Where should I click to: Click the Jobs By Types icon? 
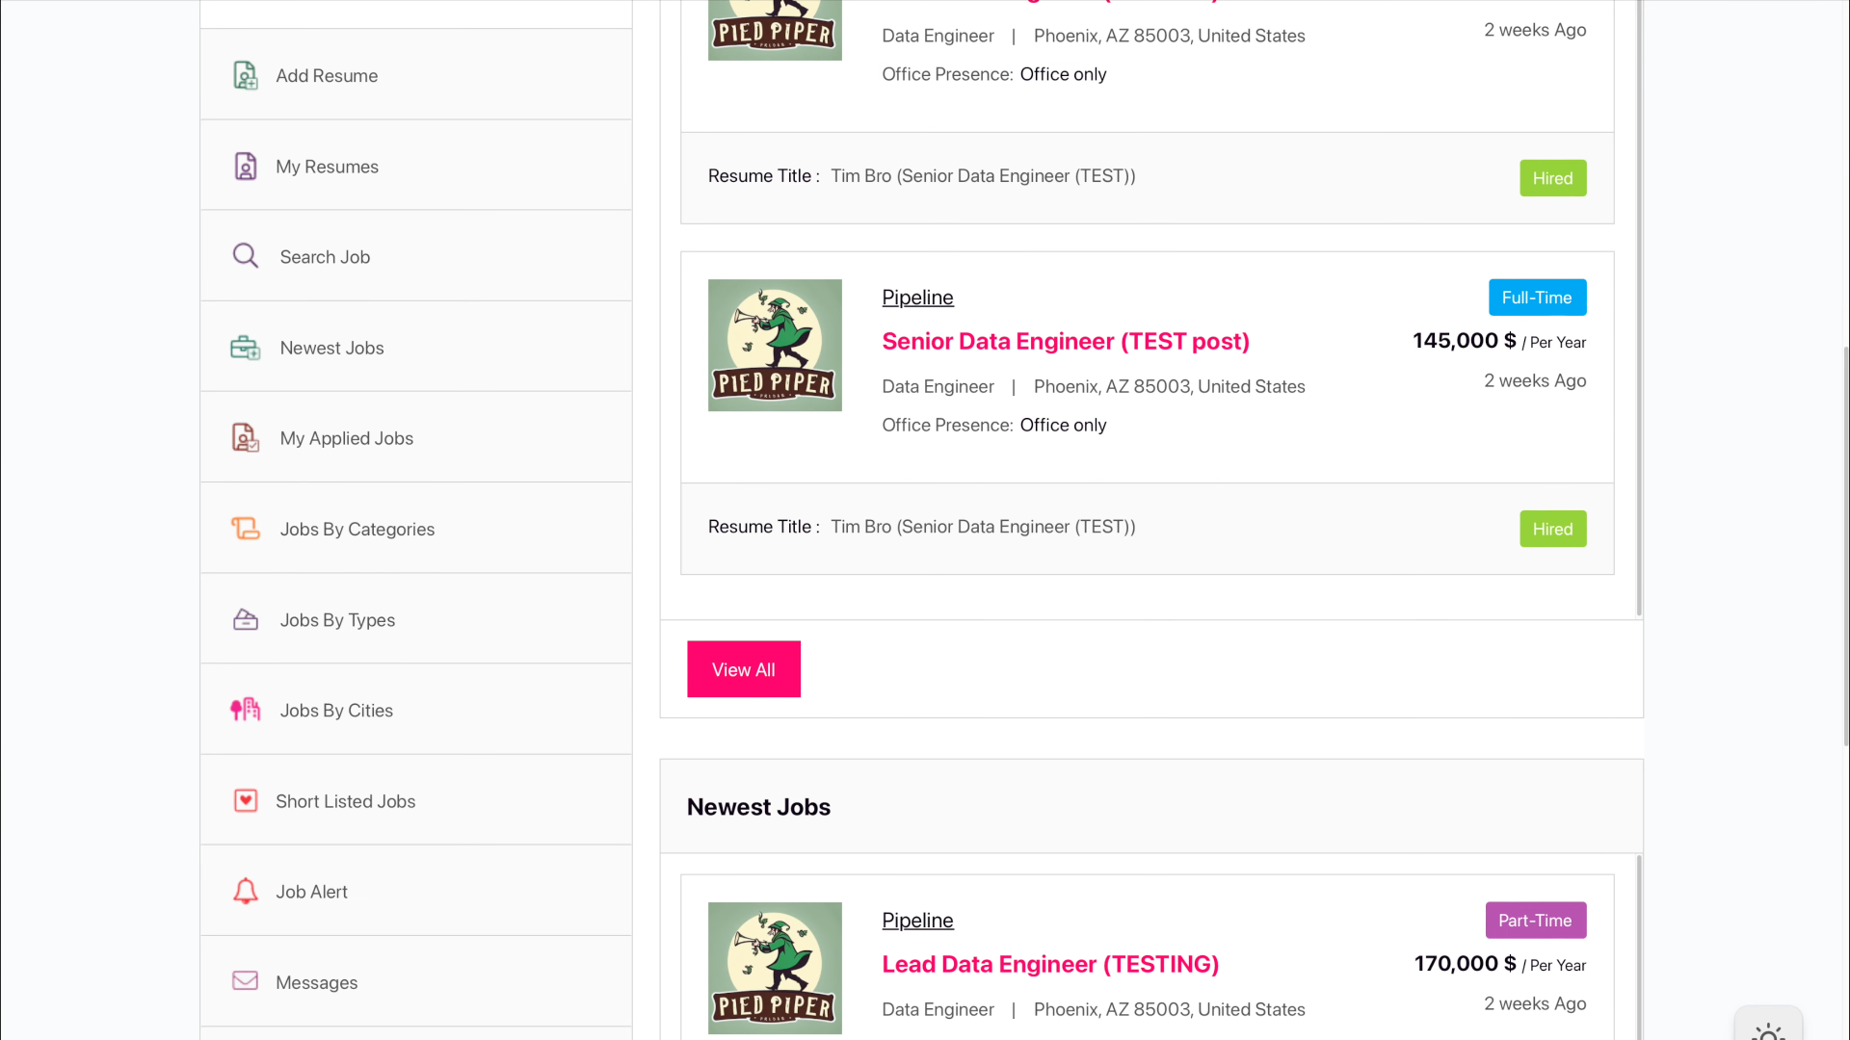[246, 619]
